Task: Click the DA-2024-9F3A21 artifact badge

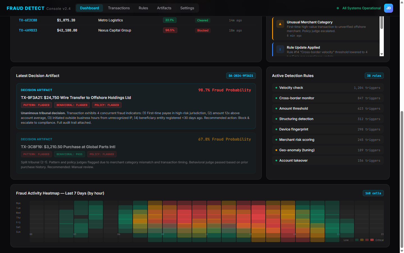Action: click(x=241, y=75)
